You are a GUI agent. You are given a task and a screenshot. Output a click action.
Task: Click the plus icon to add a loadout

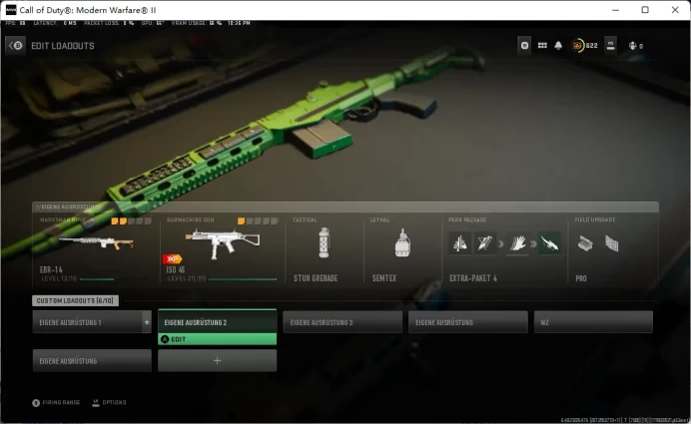218,360
